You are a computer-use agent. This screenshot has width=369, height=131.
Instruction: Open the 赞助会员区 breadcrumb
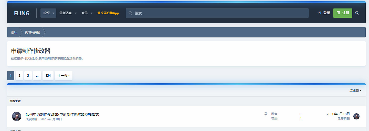click(x=32, y=32)
